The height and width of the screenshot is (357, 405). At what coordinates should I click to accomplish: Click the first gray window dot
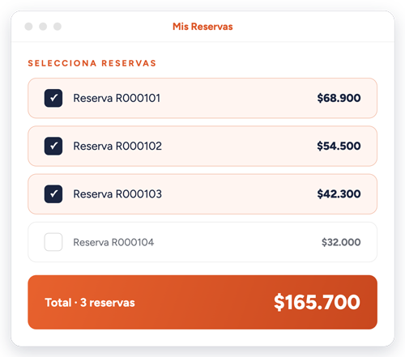pyautogui.click(x=28, y=27)
